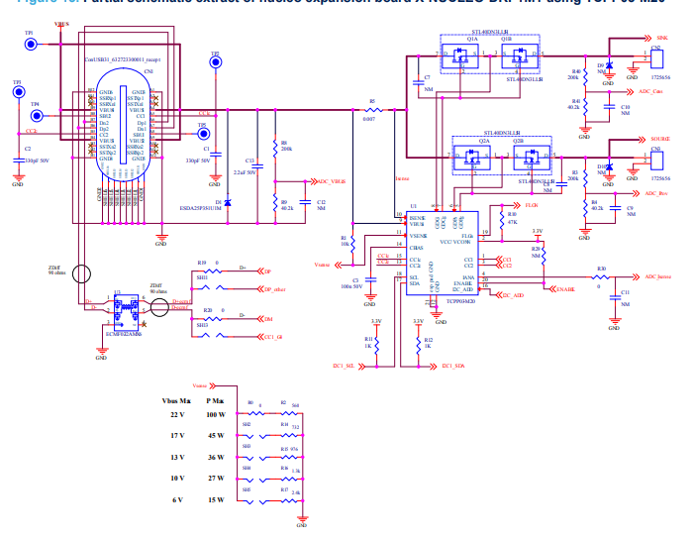Click the R20 0 ohm resistor symbol
This screenshot has height=540, width=693.
click(x=213, y=319)
